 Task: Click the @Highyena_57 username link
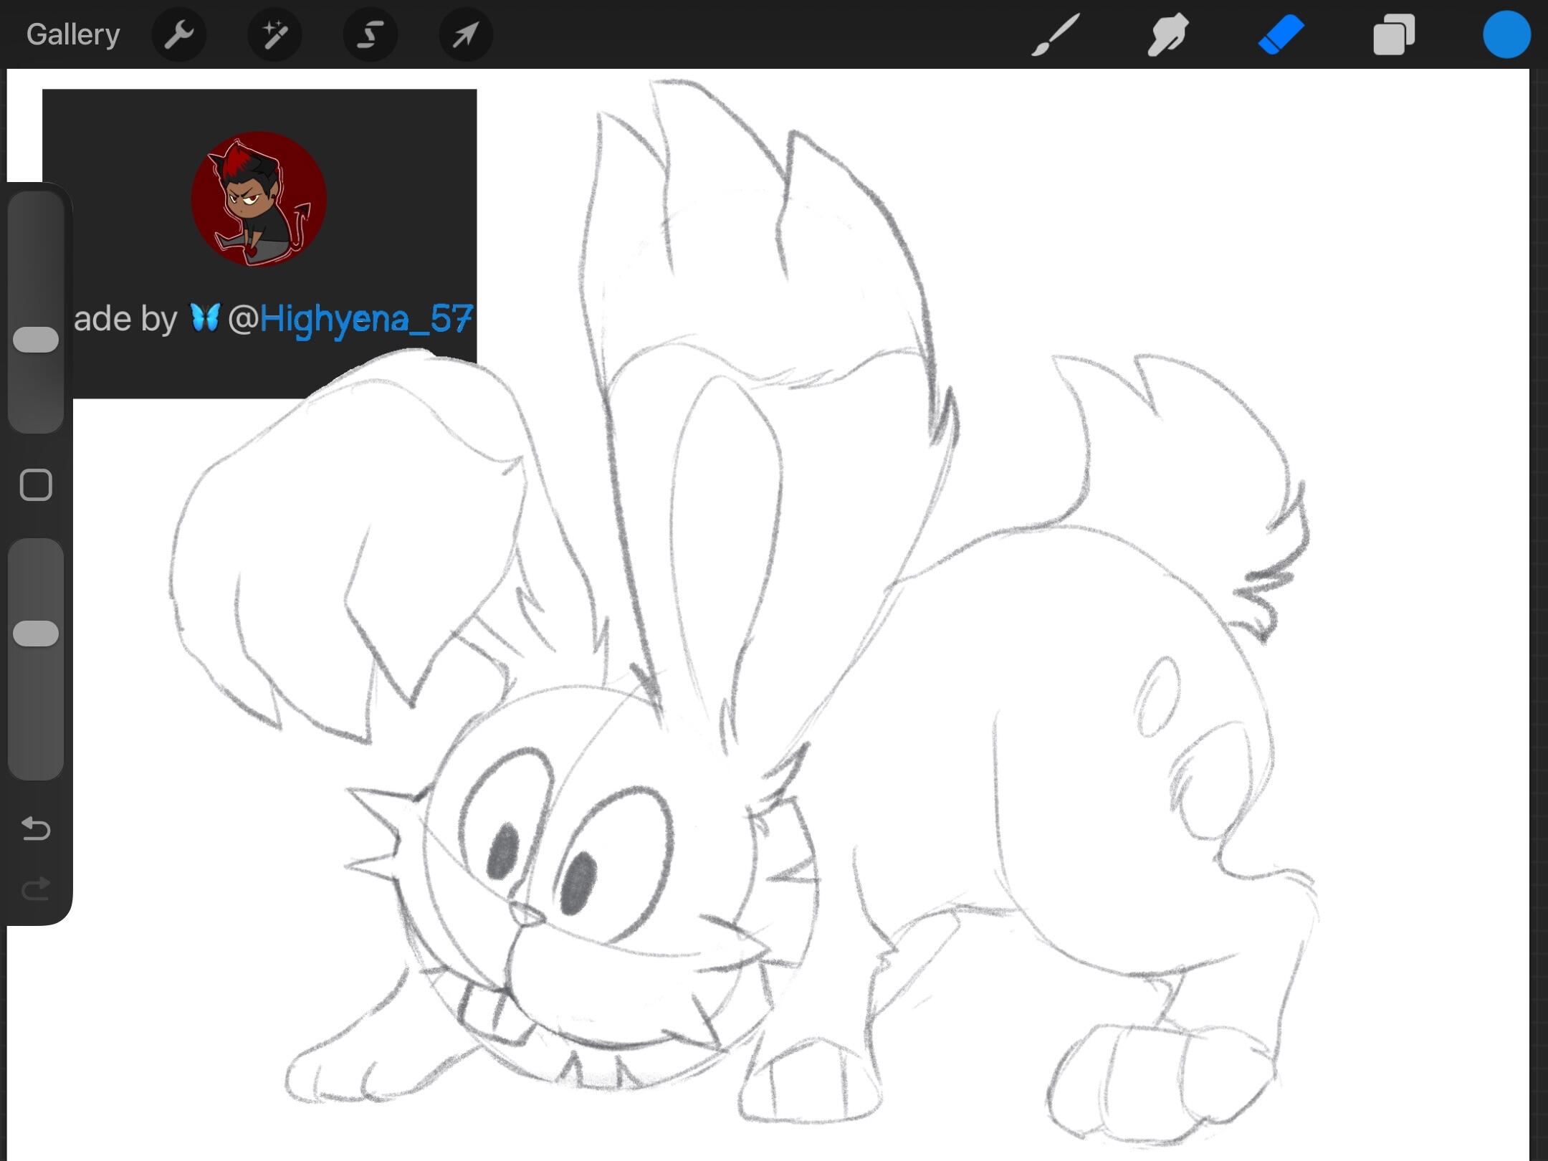(x=365, y=318)
